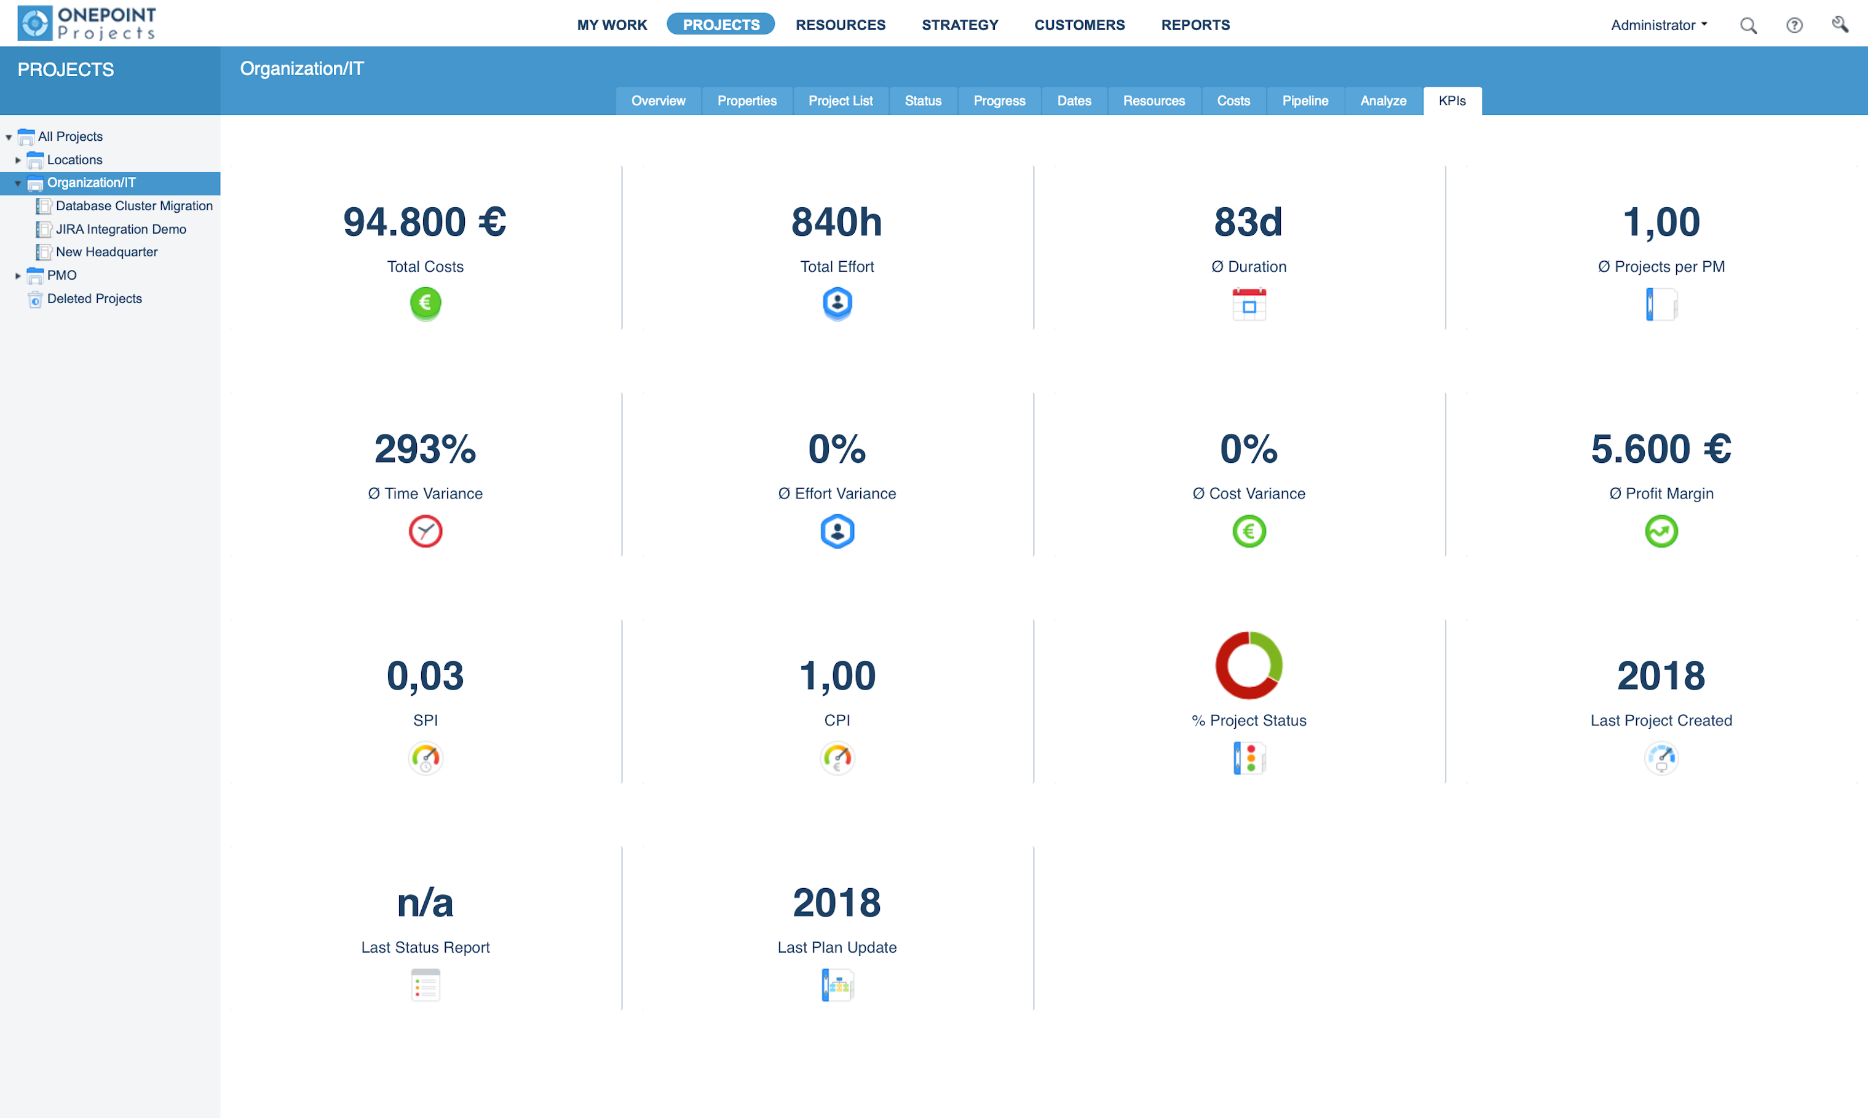Select the JIRA Integration Demo project
The width and height of the screenshot is (1868, 1118).
[121, 229]
